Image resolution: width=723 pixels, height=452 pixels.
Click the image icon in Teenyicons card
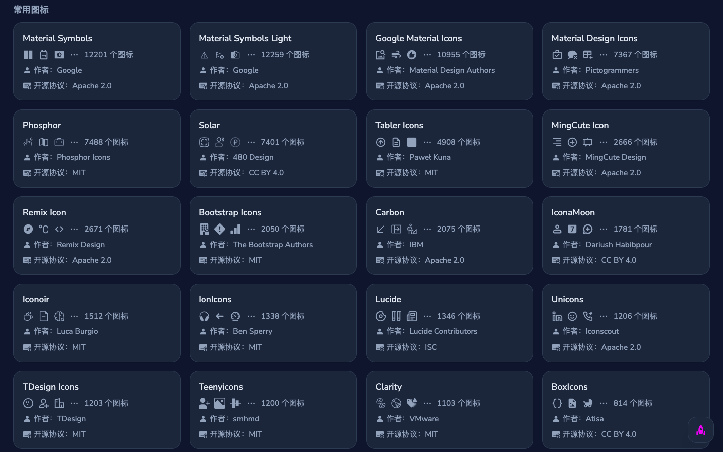pos(220,403)
